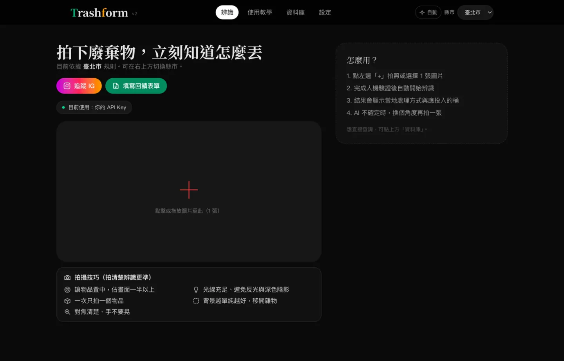
Task: Click the 怎麼用？ heading
Action: click(x=362, y=60)
